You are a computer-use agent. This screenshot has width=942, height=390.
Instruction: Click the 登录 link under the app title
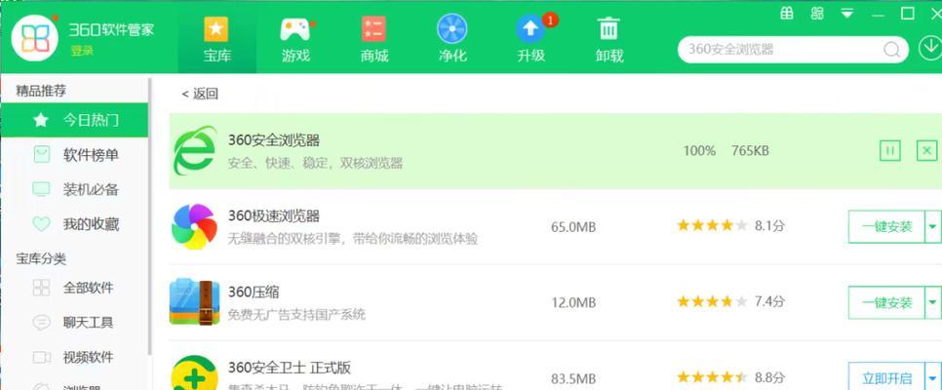(x=82, y=51)
